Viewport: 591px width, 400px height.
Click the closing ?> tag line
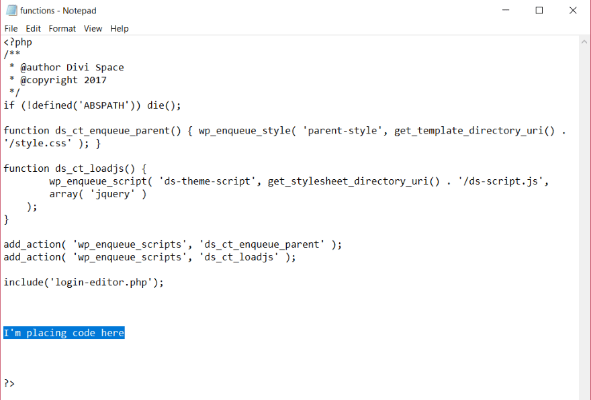(9, 383)
